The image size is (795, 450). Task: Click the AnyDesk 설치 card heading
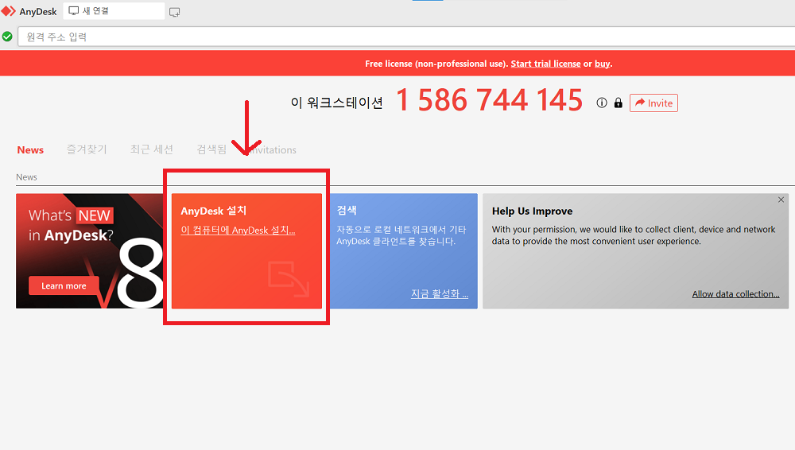[213, 211]
